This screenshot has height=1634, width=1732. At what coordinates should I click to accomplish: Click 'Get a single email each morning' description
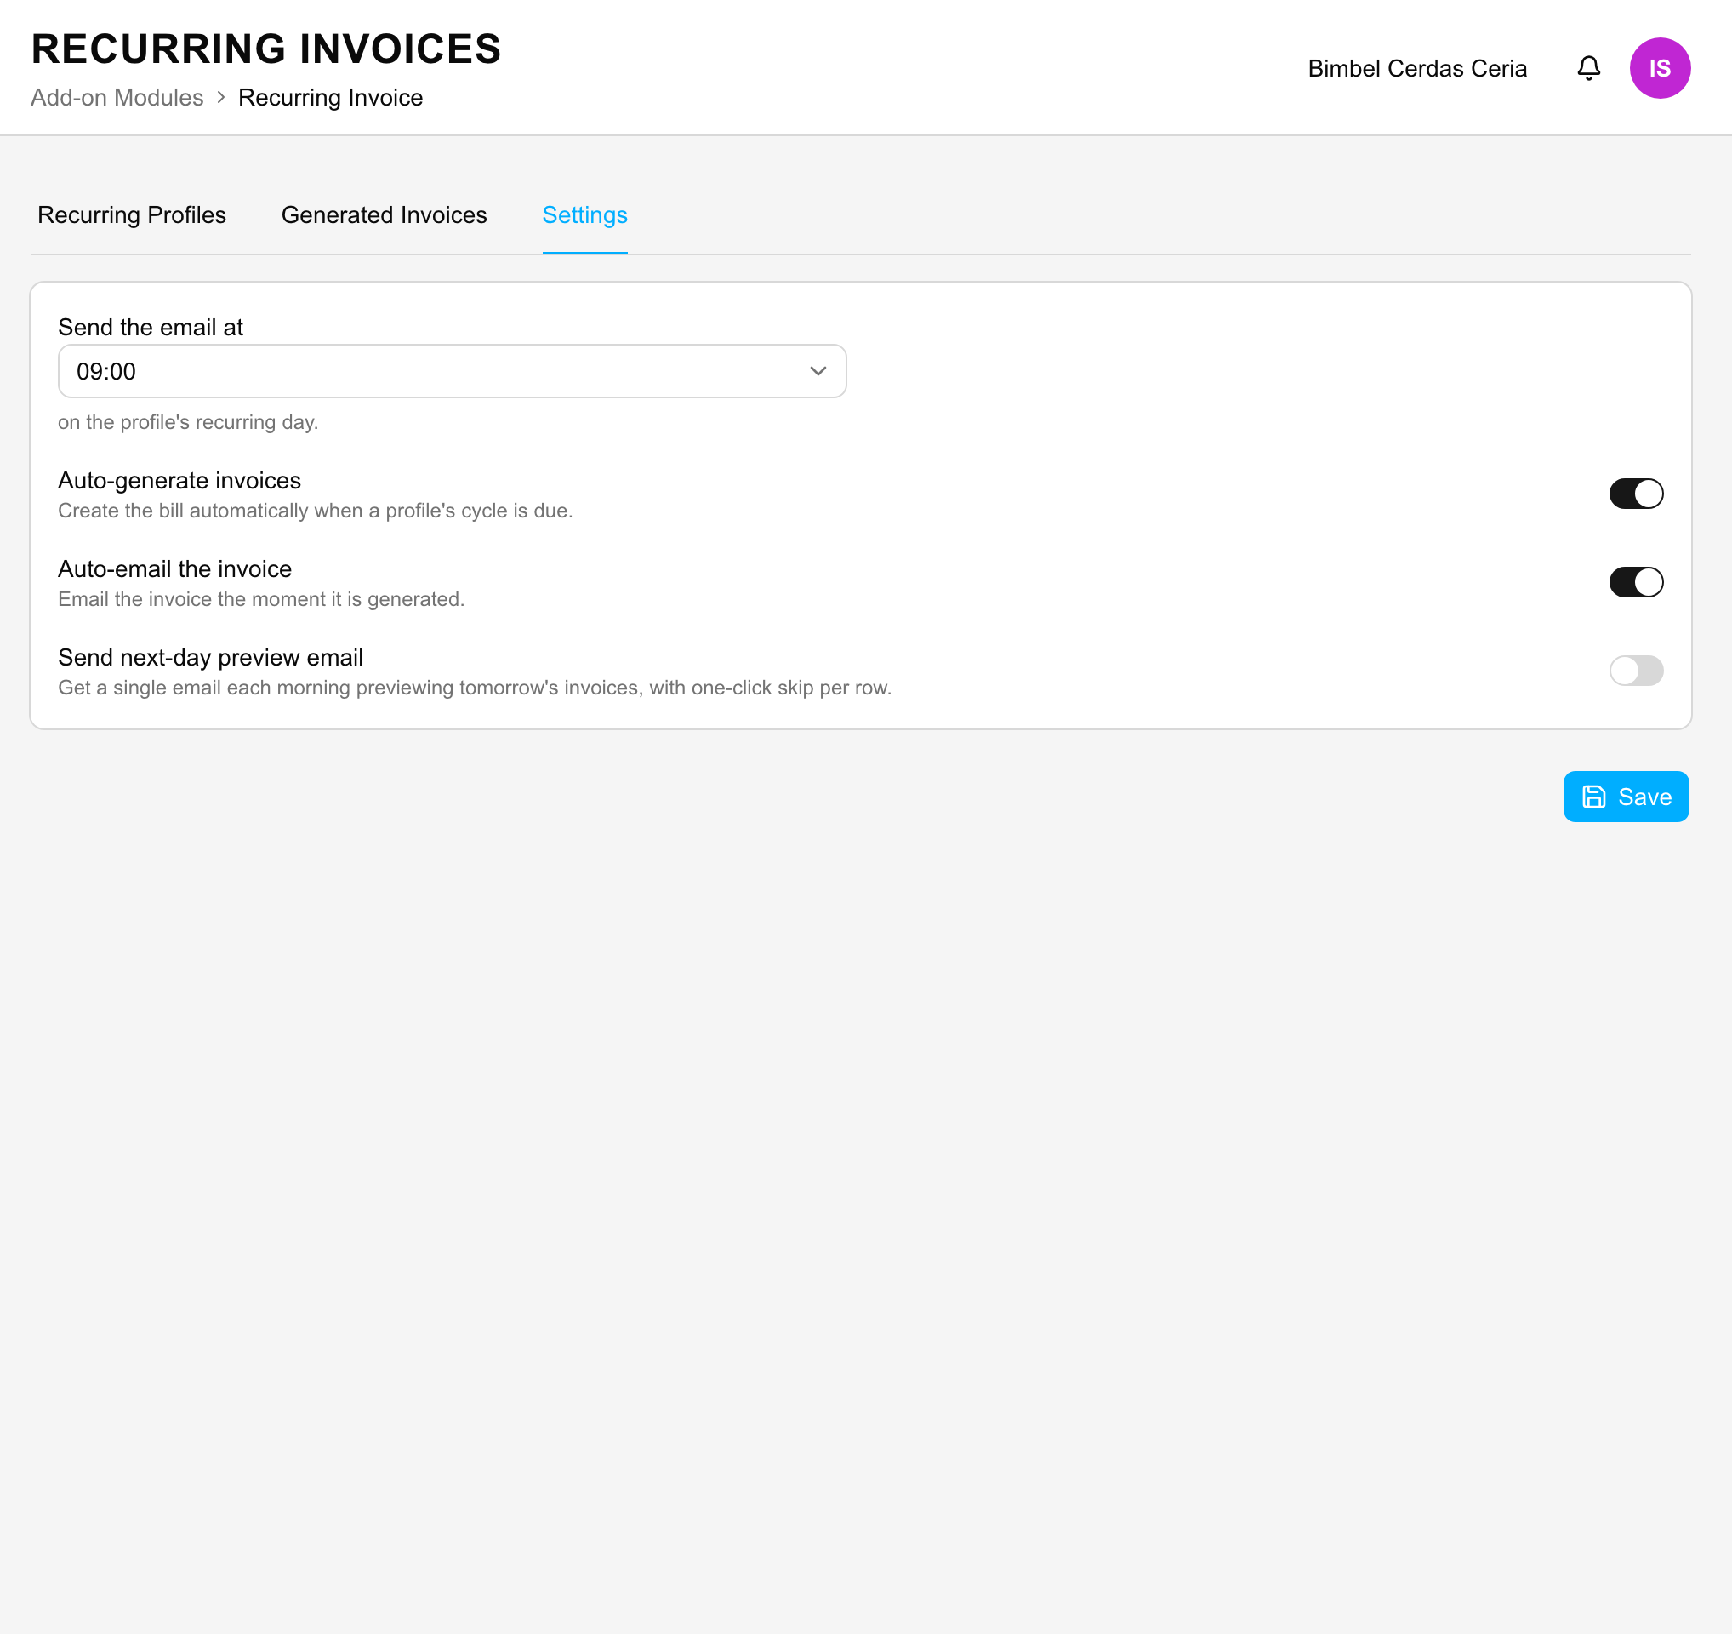[x=475, y=688]
